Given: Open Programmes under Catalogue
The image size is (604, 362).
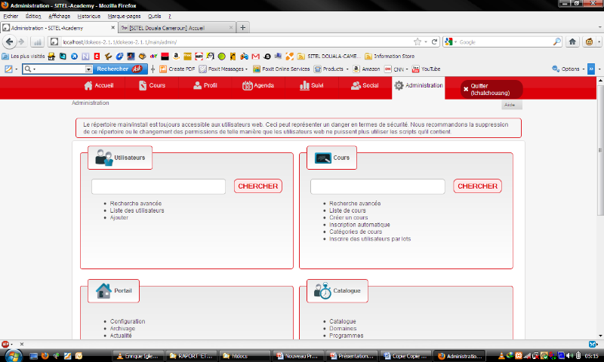Looking at the screenshot, I should pyautogui.click(x=347, y=336).
